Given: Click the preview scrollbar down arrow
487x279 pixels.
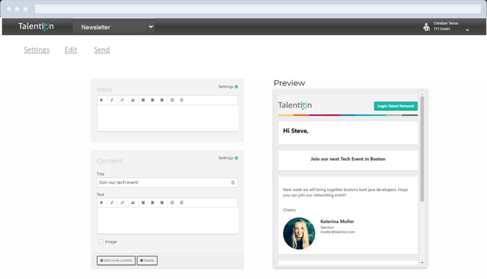Looking at the screenshot, I should point(422,263).
